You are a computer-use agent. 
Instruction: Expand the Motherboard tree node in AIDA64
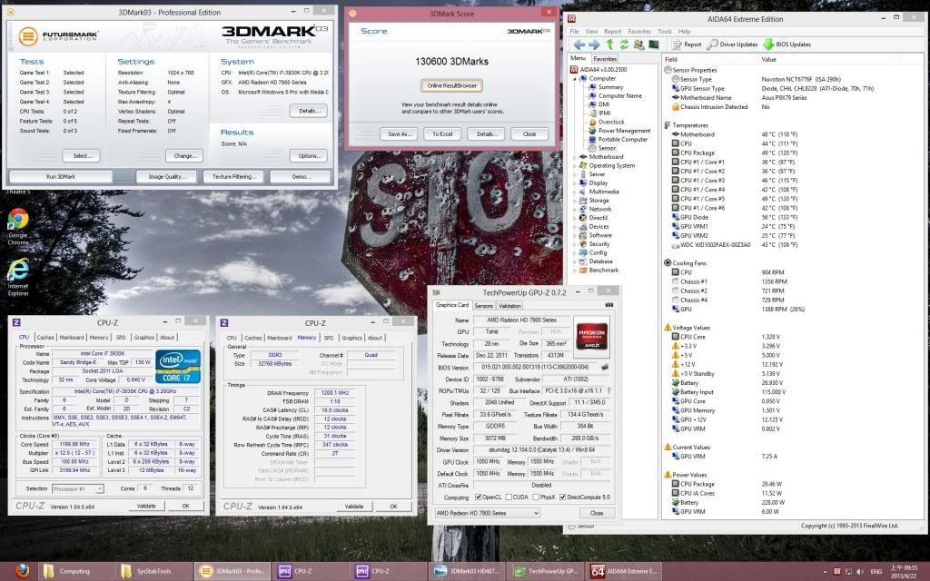pos(575,157)
